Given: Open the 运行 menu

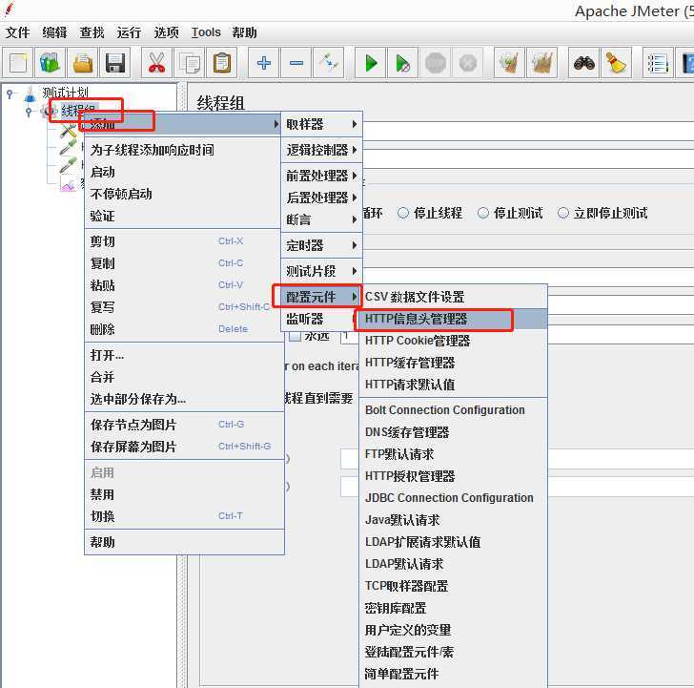Looking at the screenshot, I should click(x=129, y=32).
